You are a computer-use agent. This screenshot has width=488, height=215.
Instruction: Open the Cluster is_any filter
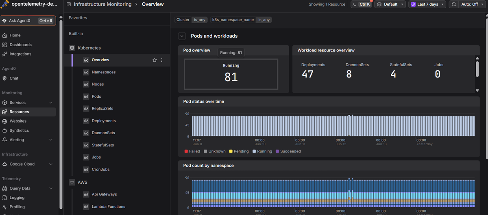(x=191, y=19)
